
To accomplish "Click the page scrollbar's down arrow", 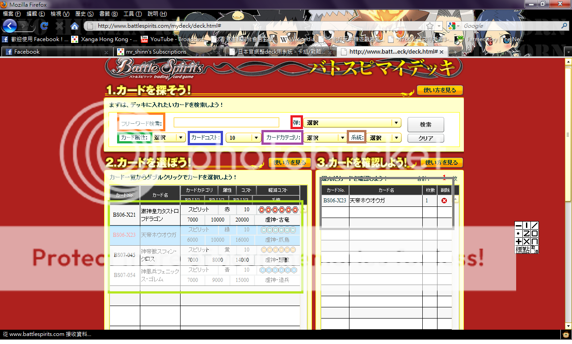I will (568, 326).
